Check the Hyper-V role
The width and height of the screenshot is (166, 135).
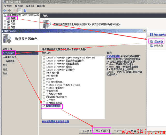[x=44, y=79]
